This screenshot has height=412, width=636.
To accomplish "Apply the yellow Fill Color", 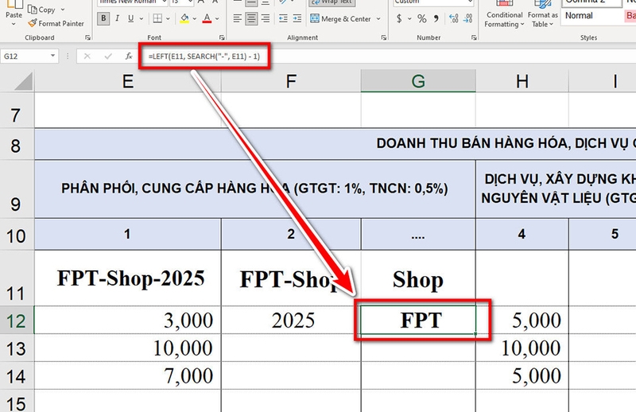I will click(x=184, y=18).
